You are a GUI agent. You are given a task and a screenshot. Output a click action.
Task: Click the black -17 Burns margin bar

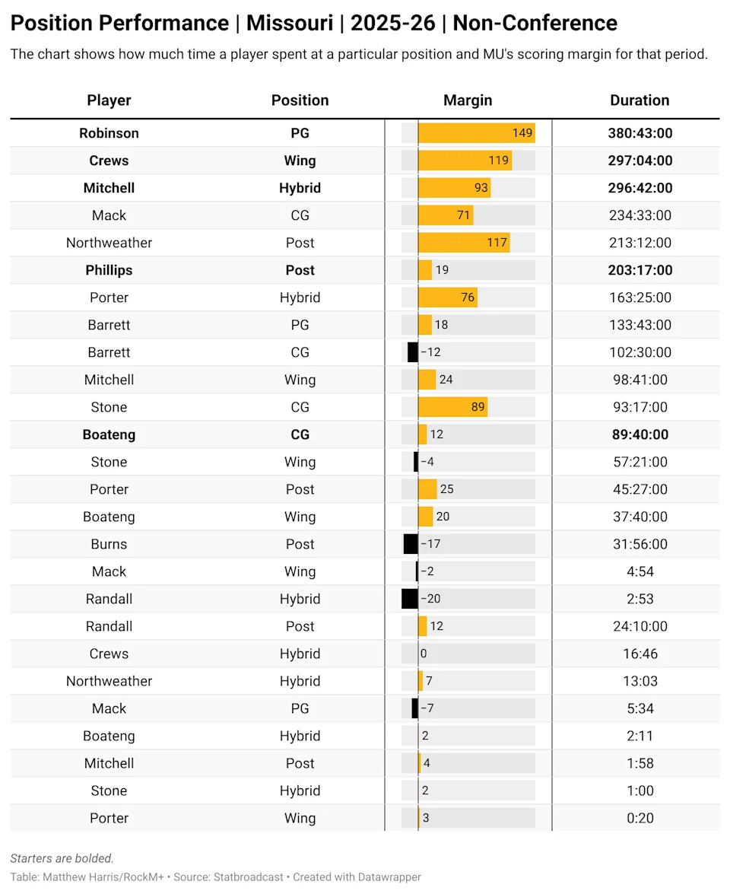411,544
